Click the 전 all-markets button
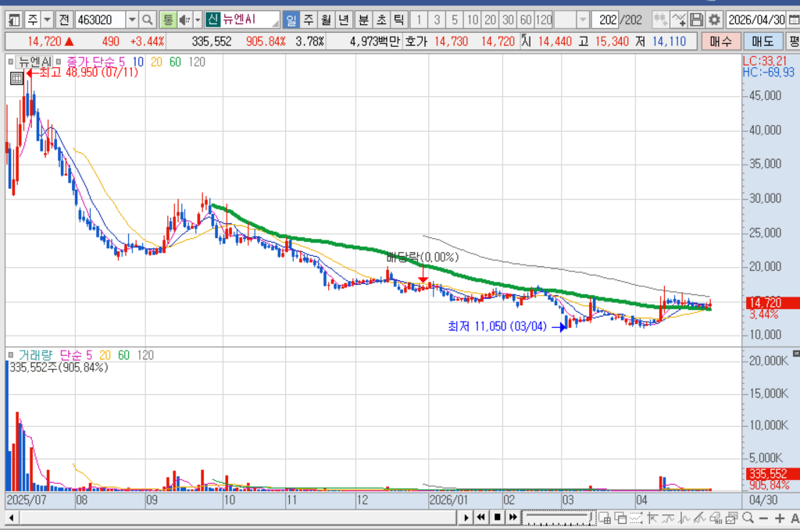 [x=64, y=20]
